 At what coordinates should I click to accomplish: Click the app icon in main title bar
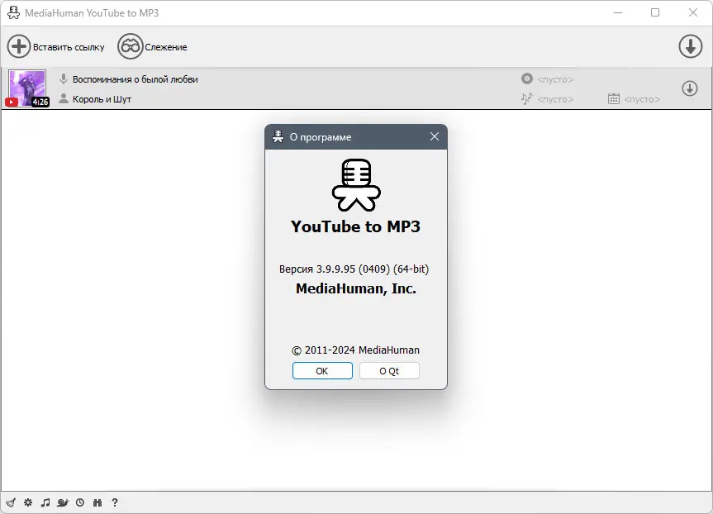pos(14,12)
